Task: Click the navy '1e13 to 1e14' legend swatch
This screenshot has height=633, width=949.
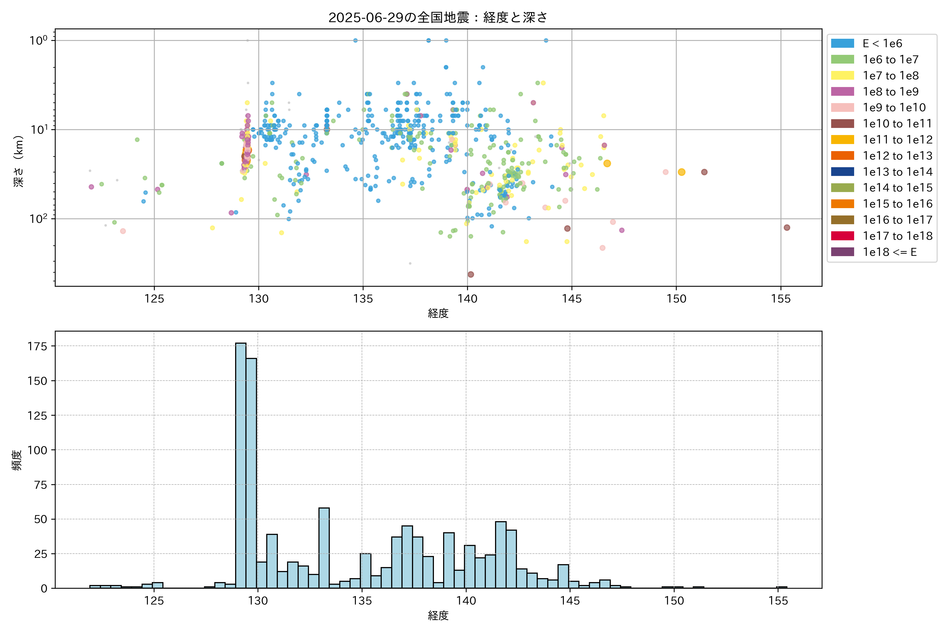Action: point(842,172)
